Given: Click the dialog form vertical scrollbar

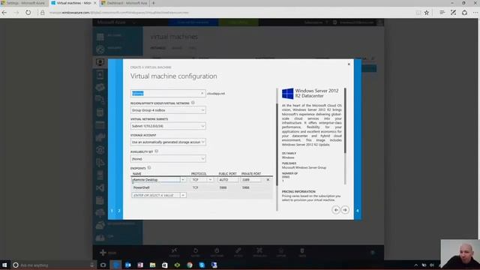Looking at the screenshot, I should point(277,144).
